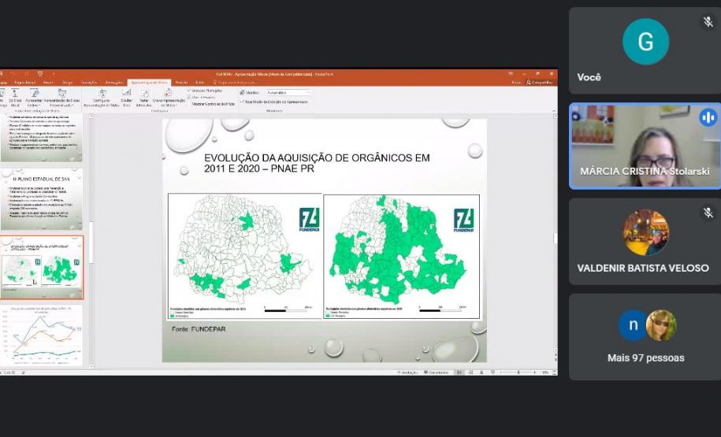Click the Compartilhar button

coord(541,82)
